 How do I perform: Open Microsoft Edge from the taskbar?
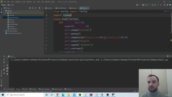pos(63,95)
